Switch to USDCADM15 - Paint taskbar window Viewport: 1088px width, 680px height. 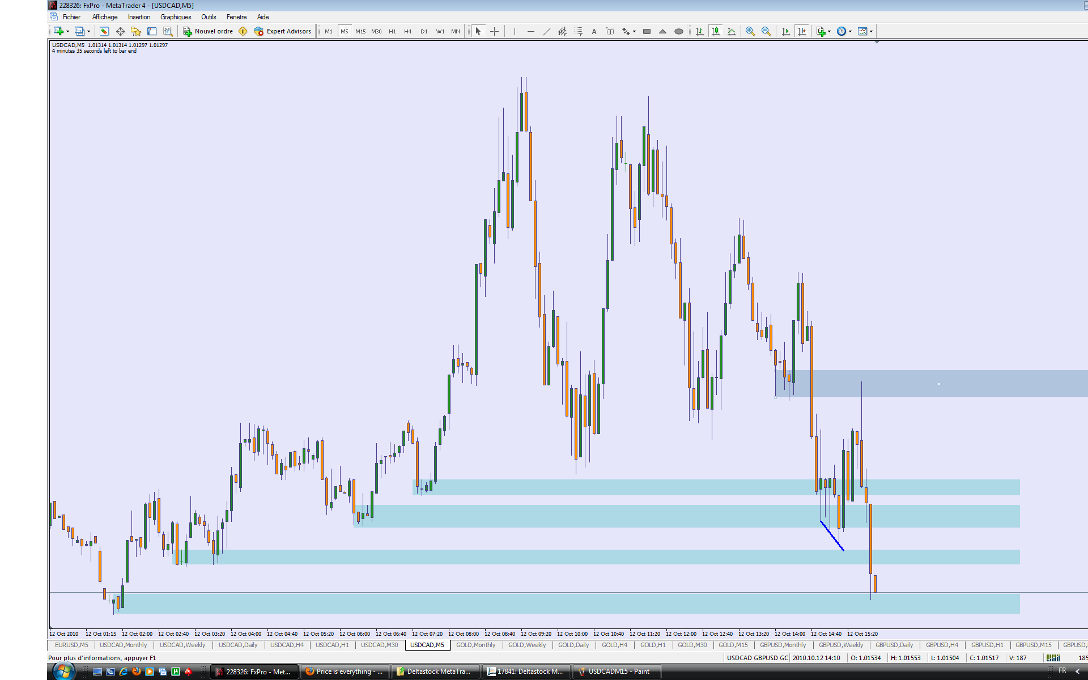[x=618, y=671]
